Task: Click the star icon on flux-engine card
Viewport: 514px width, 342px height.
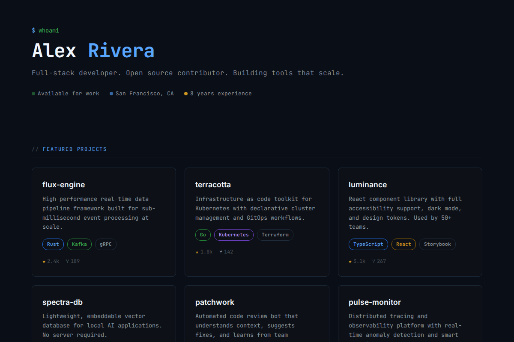Action: click(44, 261)
